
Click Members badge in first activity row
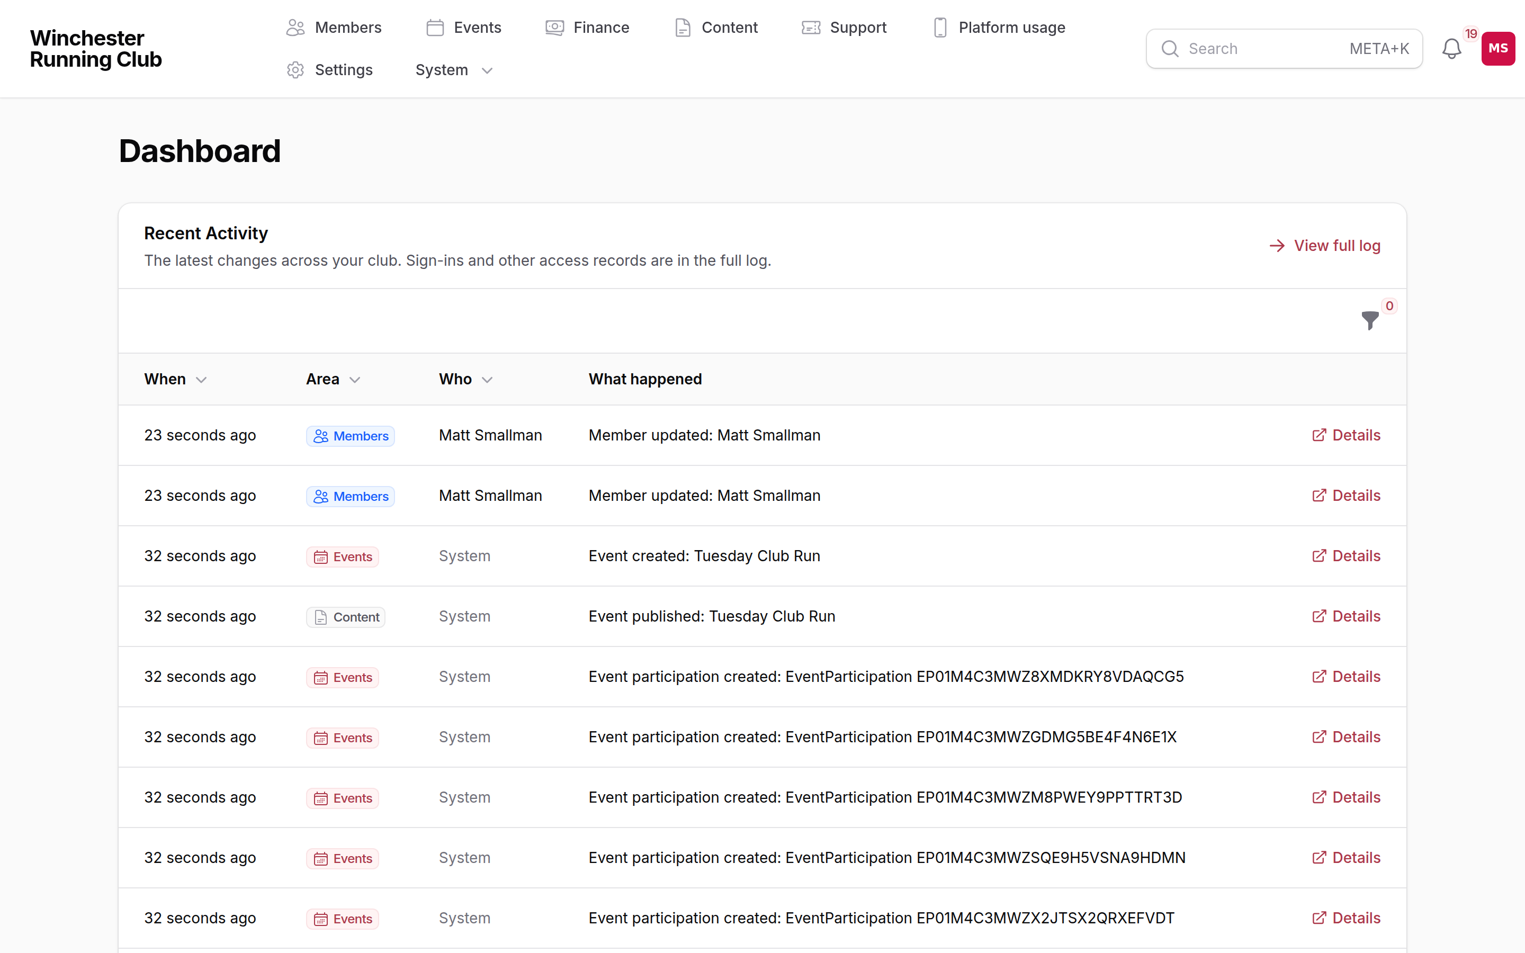(x=351, y=436)
